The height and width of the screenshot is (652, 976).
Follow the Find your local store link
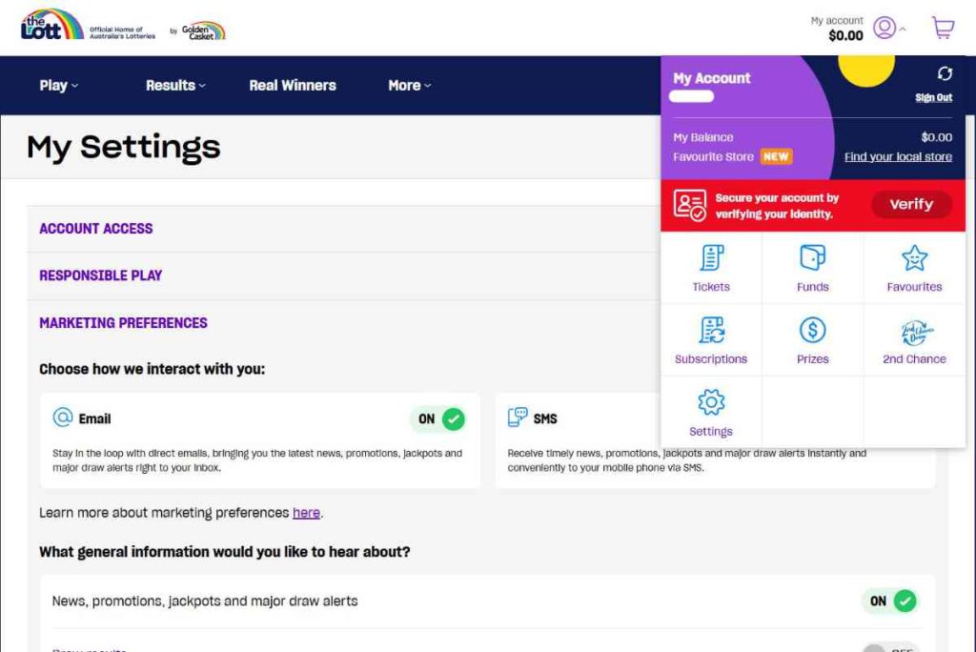coord(898,157)
